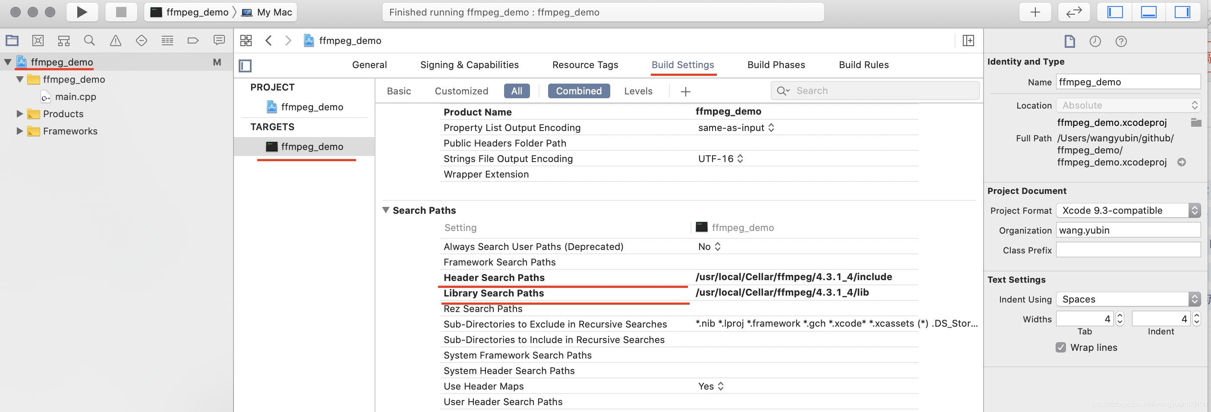Open the ffmpeg_demo scheme selector
This screenshot has width=1211, height=412.
tap(189, 12)
